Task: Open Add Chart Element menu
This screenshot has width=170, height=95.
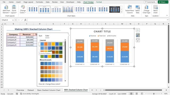Action: 6,9
